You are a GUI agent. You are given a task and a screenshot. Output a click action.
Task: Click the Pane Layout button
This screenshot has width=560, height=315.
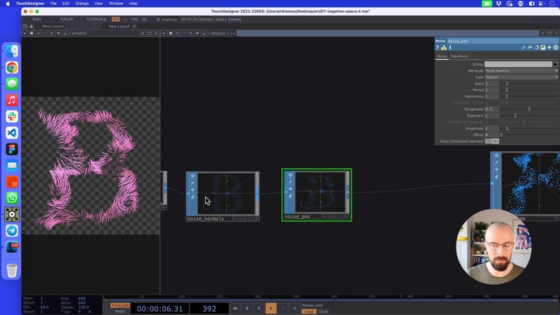pyautogui.click(x=52, y=26)
